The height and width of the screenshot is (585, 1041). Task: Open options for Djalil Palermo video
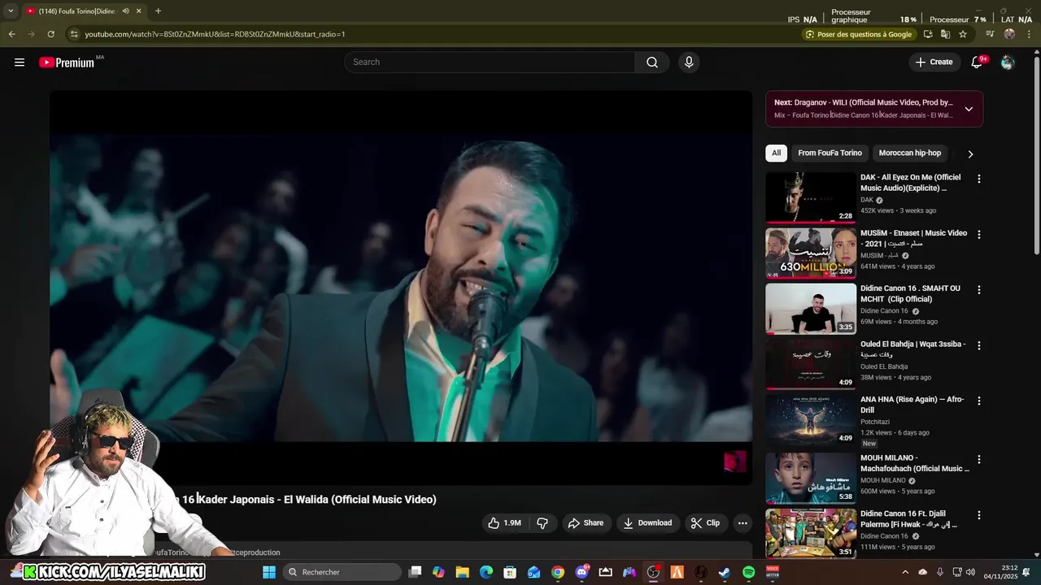pyautogui.click(x=979, y=515)
